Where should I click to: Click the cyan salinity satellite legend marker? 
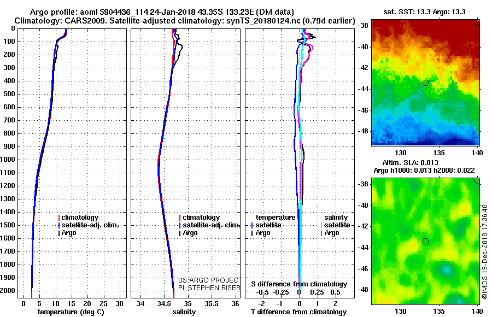[x=321, y=225]
